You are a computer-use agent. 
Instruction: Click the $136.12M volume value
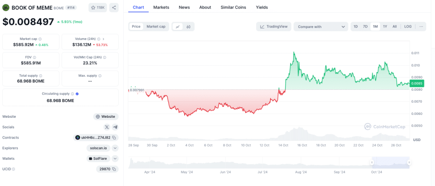tap(82, 44)
